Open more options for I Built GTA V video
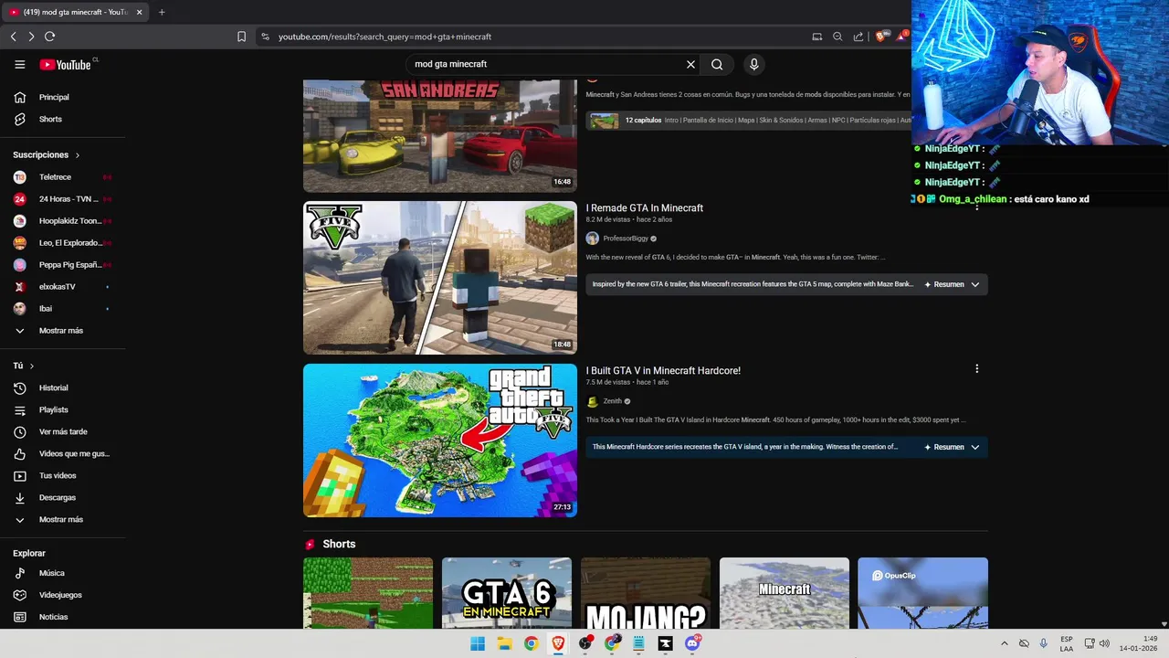Image resolution: width=1169 pixels, height=658 pixels. pyautogui.click(x=976, y=369)
